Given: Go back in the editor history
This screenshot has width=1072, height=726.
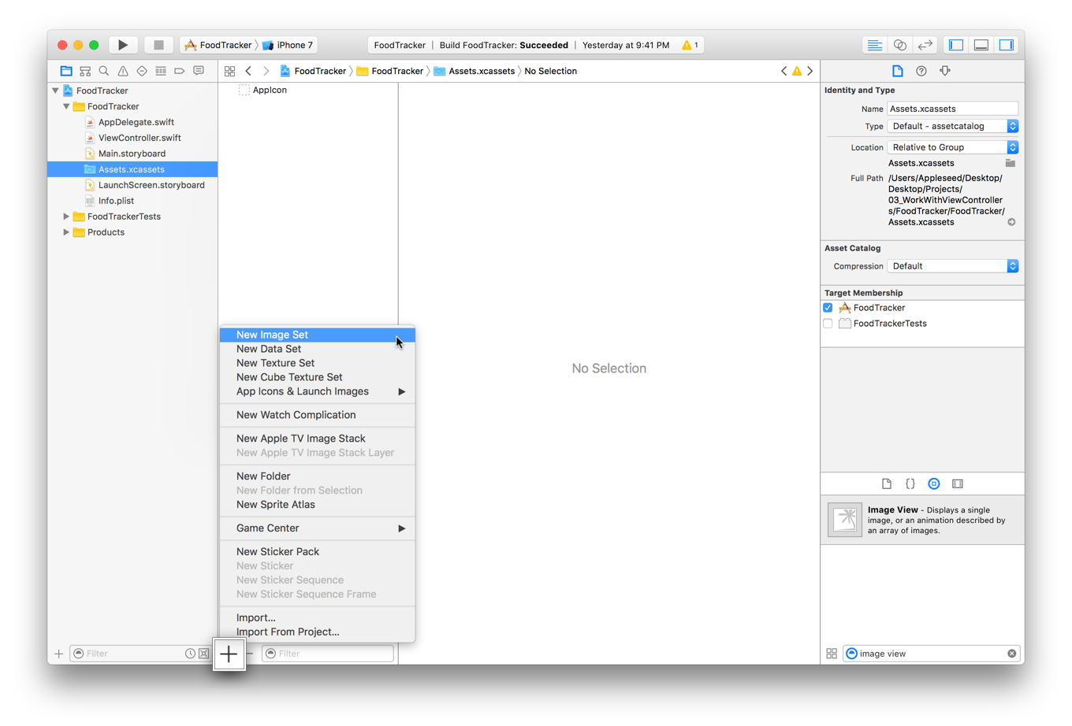Looking at the screenshot, I should pyautogui.click(x=248, y=71).
